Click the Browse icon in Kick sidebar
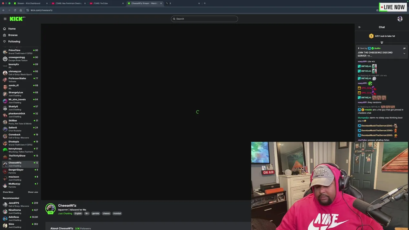This screenshot has height=230, width=409. pyautogui.click(x=4, y=35)
